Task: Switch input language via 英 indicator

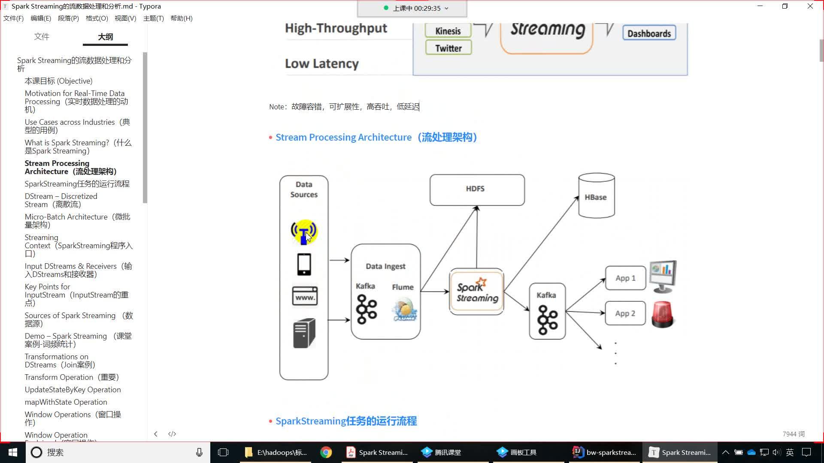Action: pyautogui.click(x=790, y=452)
